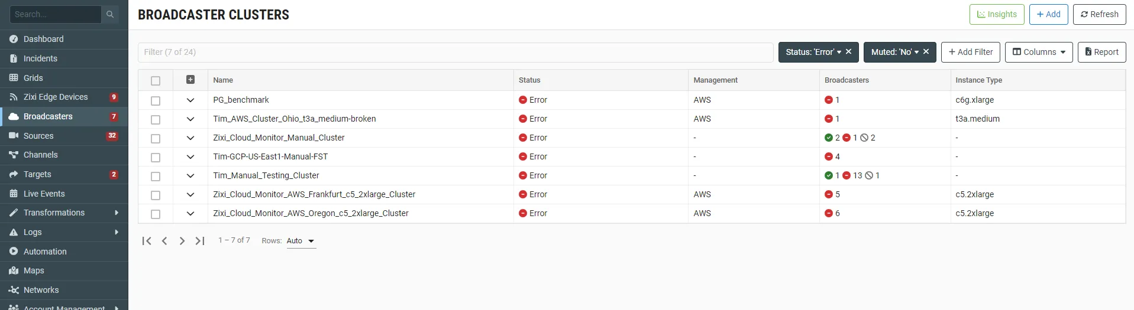The width and height of the screenshot is (1134, 310).
Task: Toggle the select-all checkbox in table header
Action: tap(156, 81)
